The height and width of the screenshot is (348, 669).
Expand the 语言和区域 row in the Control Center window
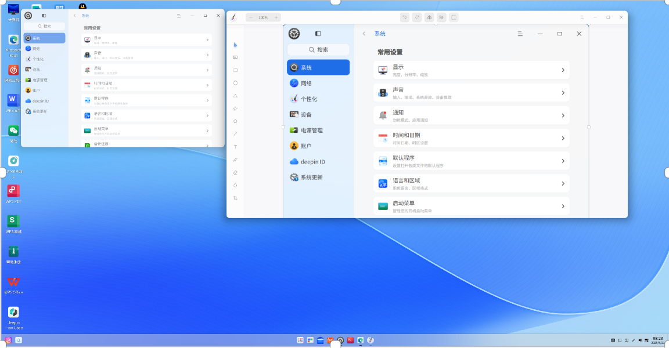(146, 115)
